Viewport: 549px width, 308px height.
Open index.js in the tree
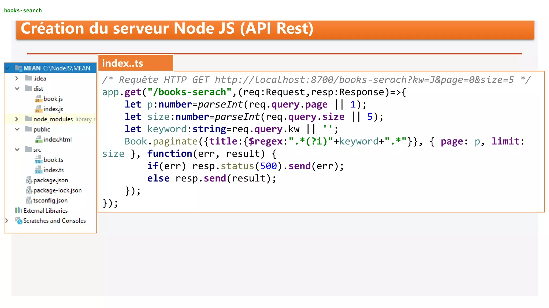point(53,109)
